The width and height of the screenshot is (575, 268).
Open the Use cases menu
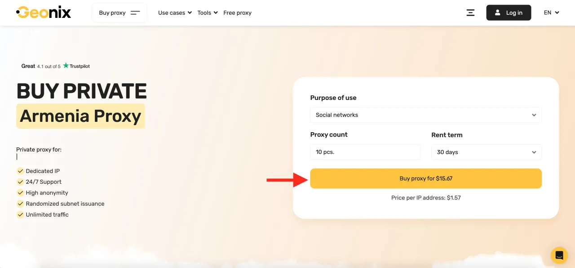[175, 13]
